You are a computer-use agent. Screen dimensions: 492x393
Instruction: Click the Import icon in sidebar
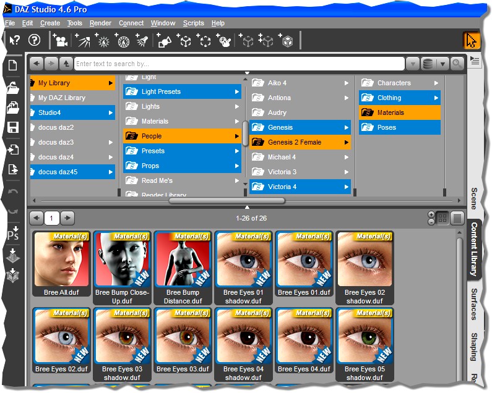point(13,150)
